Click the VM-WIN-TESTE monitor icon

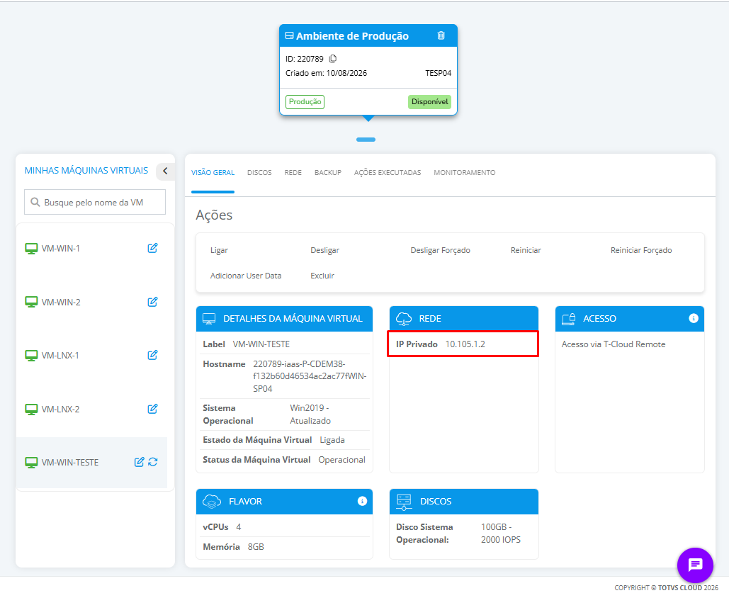coord(31,463)
